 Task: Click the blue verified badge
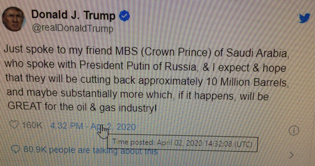pyautogui.click(x=124, y=17)
